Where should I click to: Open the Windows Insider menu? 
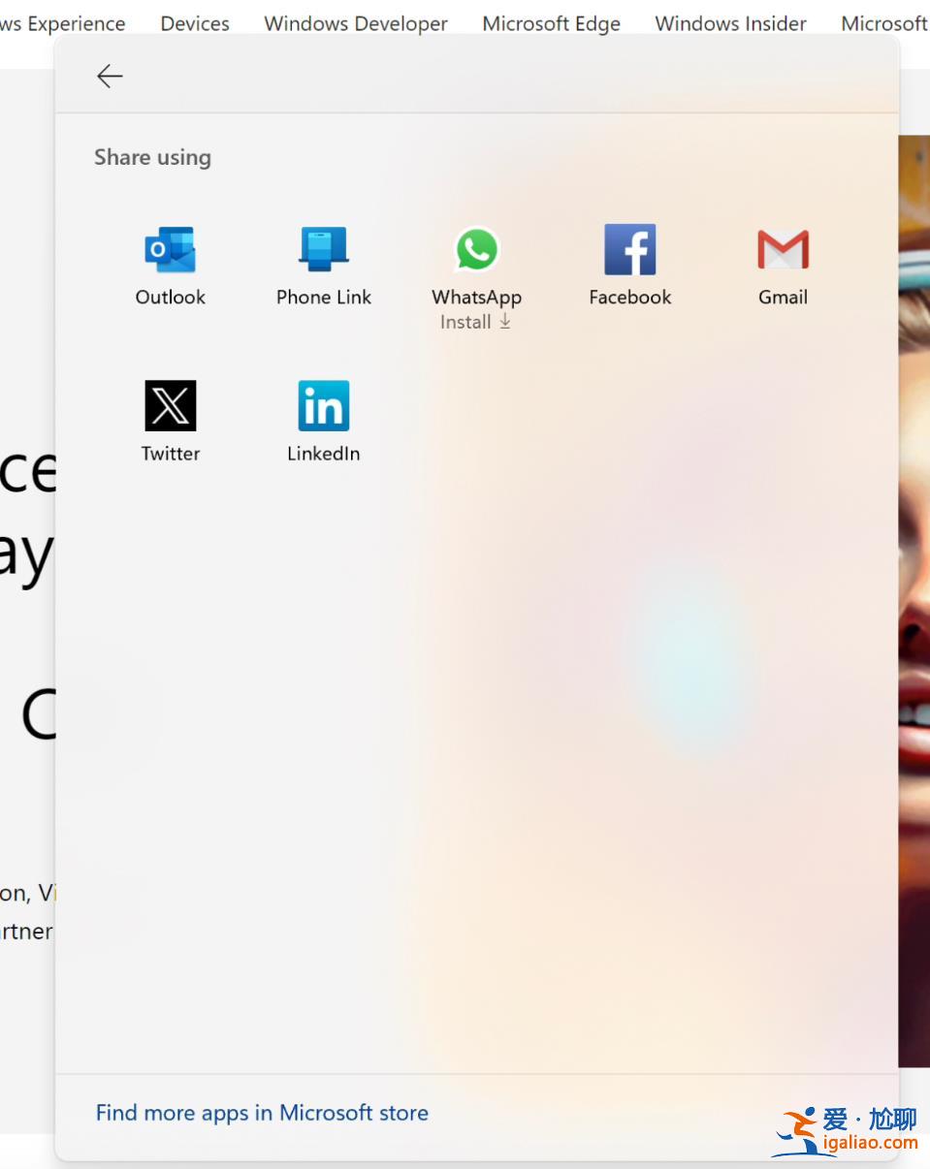730,23
